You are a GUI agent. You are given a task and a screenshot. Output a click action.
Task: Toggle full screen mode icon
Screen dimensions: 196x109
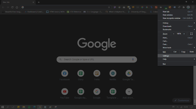pos(191,34)
